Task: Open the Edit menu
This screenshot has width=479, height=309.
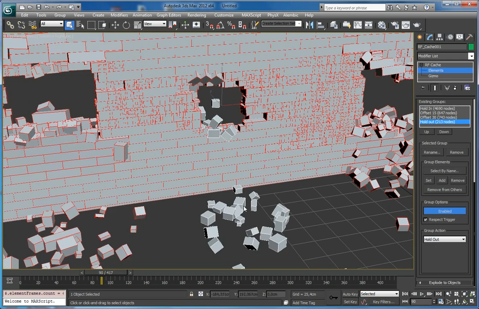Action: coord(24,15)
